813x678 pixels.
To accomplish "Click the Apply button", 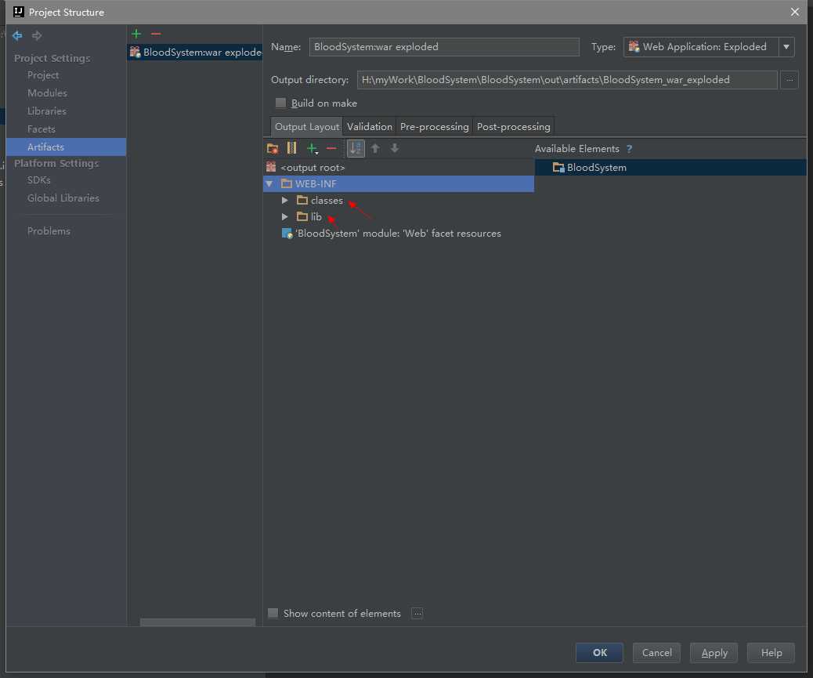I will [714, 653].
